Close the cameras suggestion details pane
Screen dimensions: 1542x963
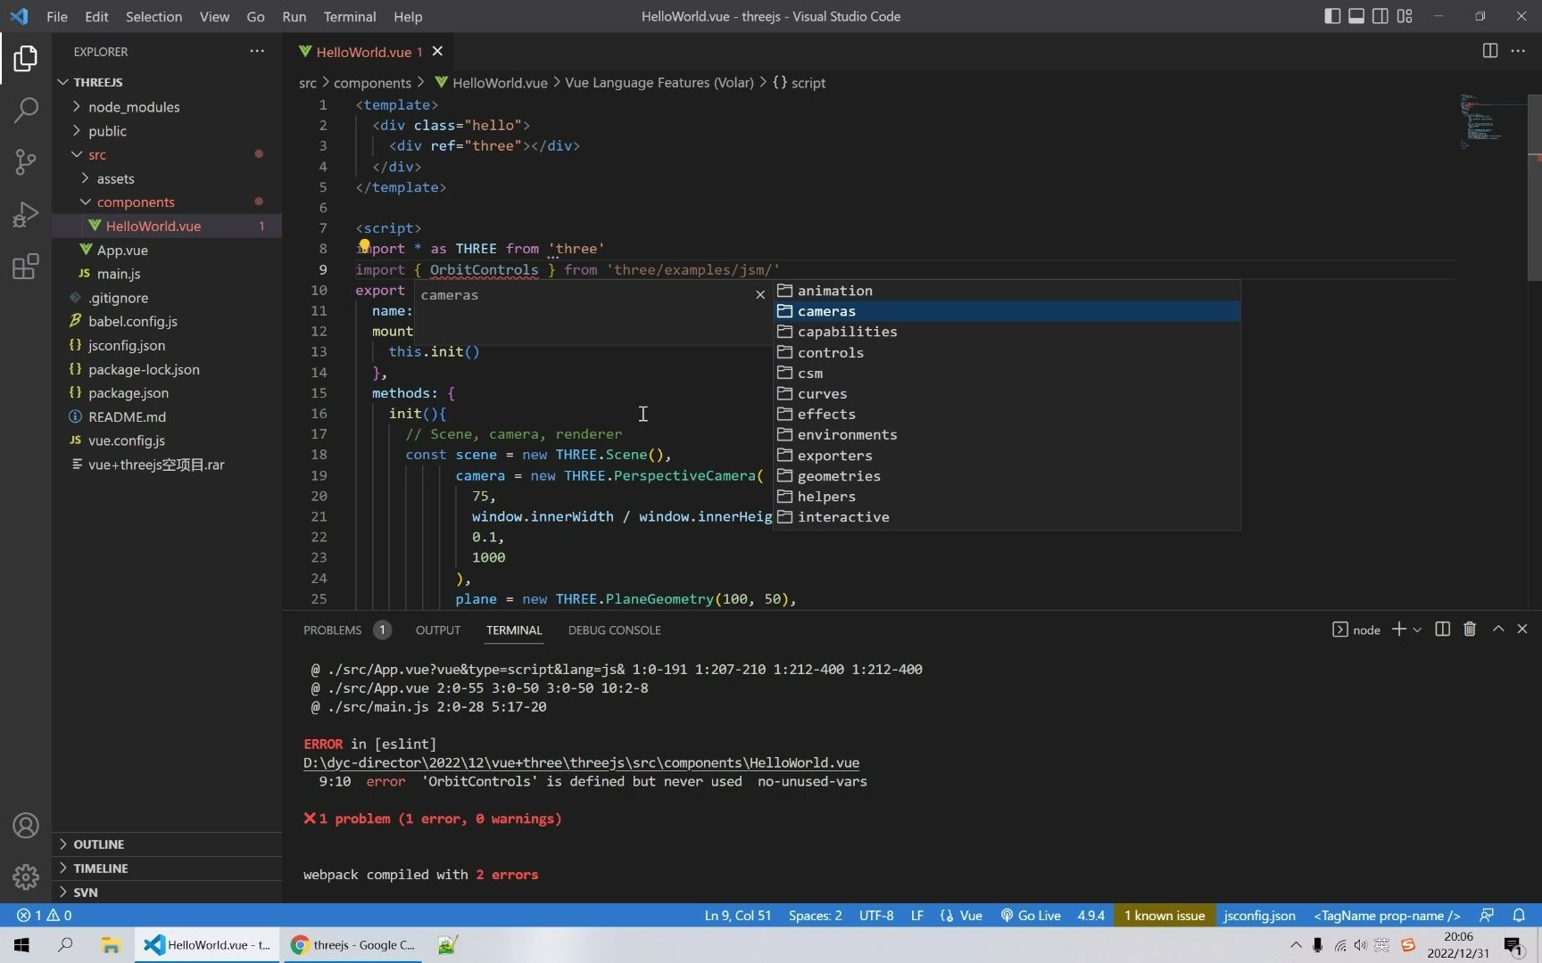coord(760,294)
